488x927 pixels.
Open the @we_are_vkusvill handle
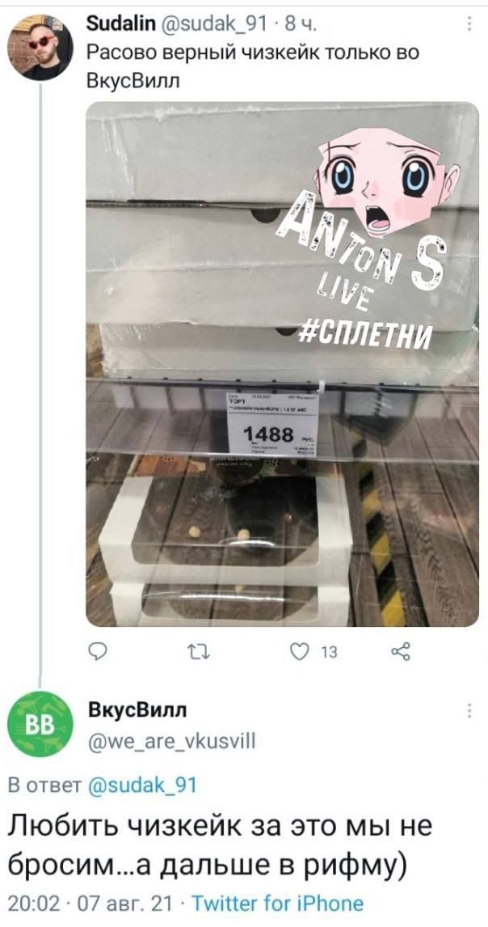(x=172, y=739)
